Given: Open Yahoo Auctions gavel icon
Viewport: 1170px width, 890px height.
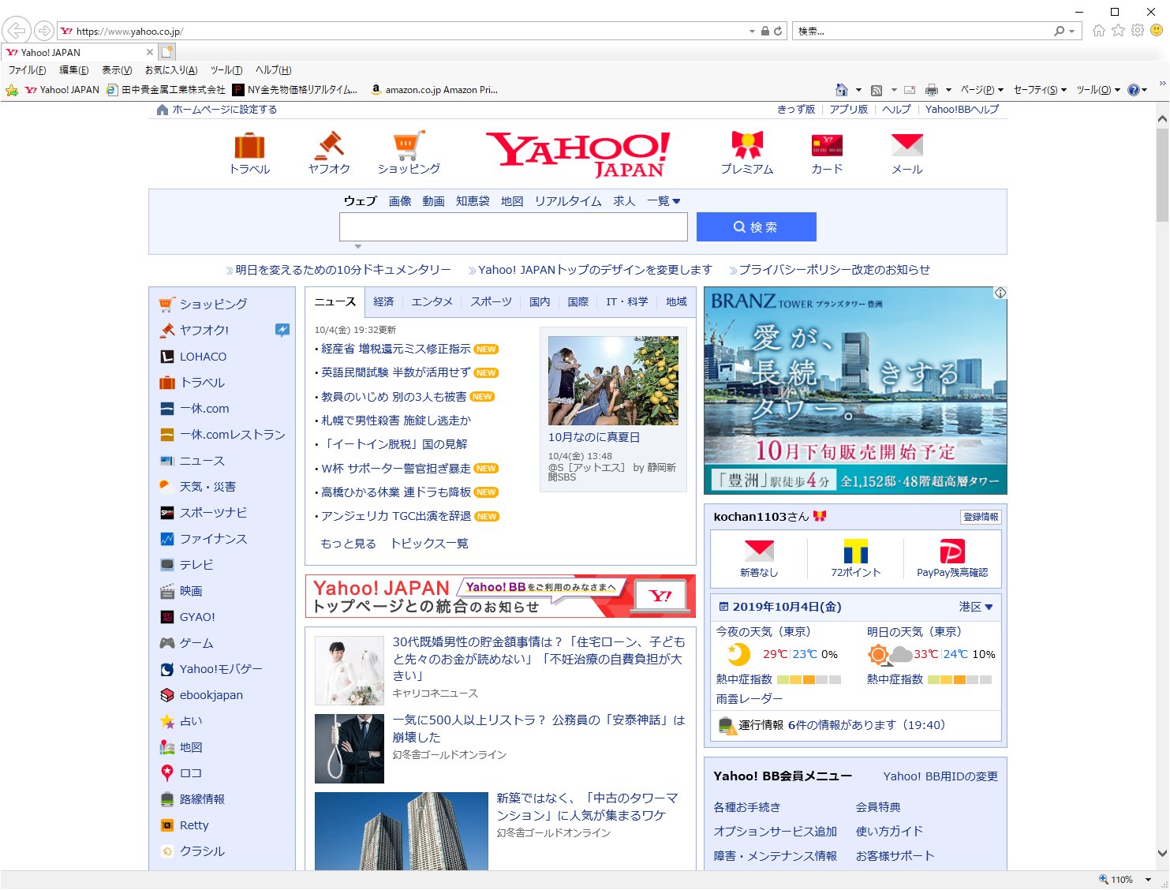Looking at the screenshot, I should [329, 146].
